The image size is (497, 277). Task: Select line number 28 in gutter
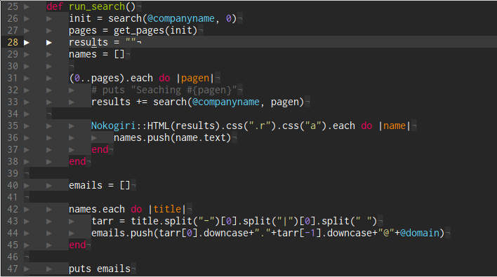[13, 42]
